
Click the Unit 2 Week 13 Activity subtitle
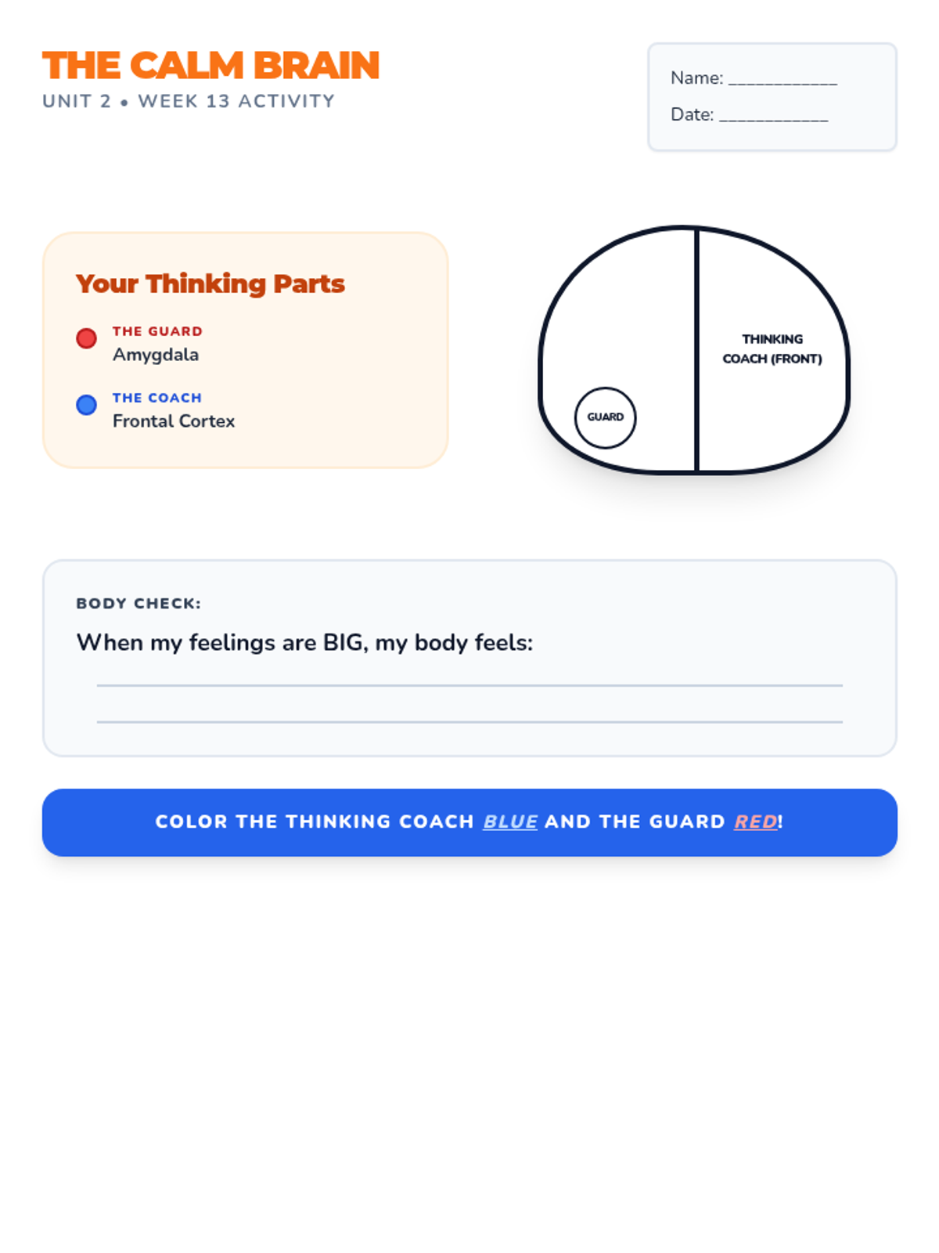coord(189,101)
